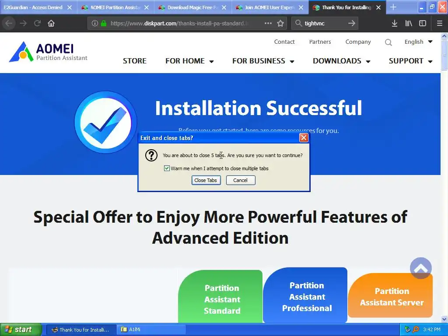Switch to the E2Guardian Access Denied tab

click(33, 7)
